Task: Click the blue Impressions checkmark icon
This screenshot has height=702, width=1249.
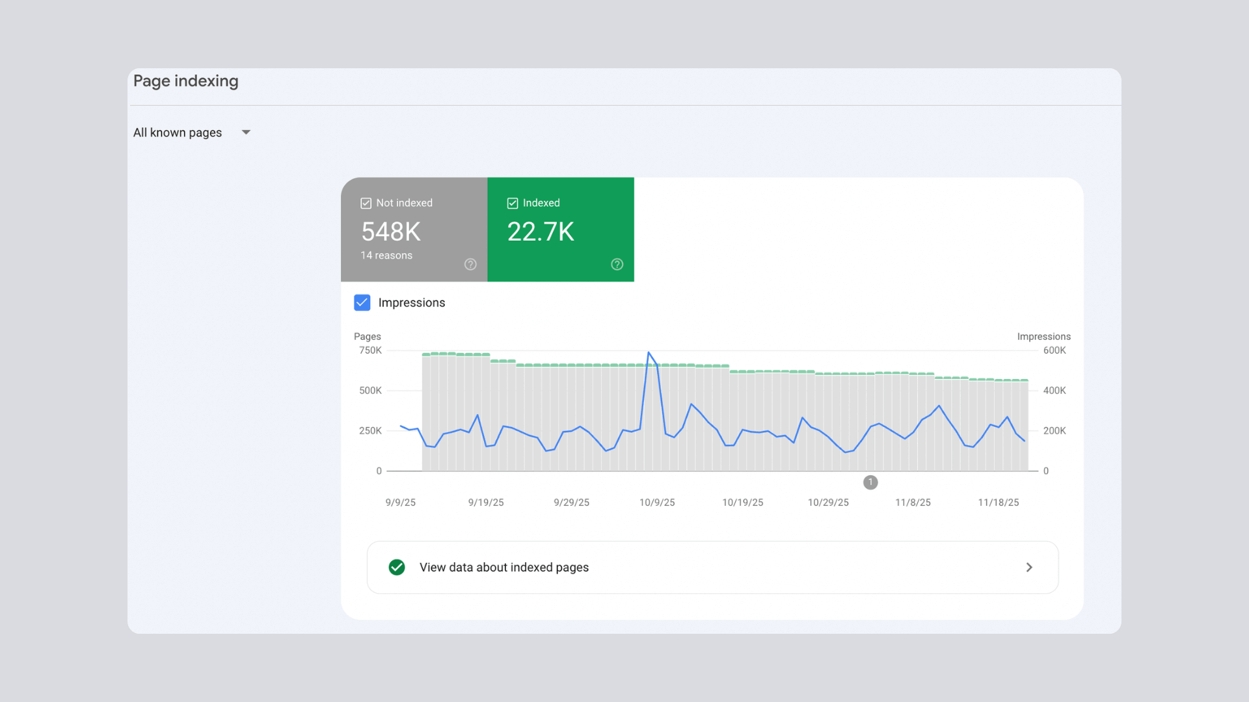Action: [362, 302]
